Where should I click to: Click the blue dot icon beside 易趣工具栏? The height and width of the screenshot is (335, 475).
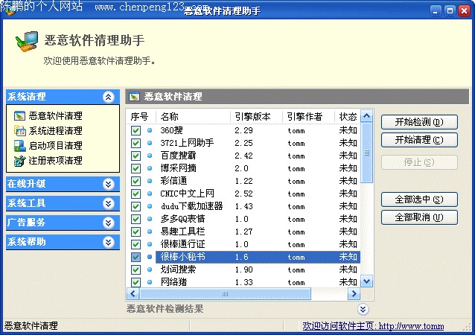pyautogui.click(x=150, y=232)
